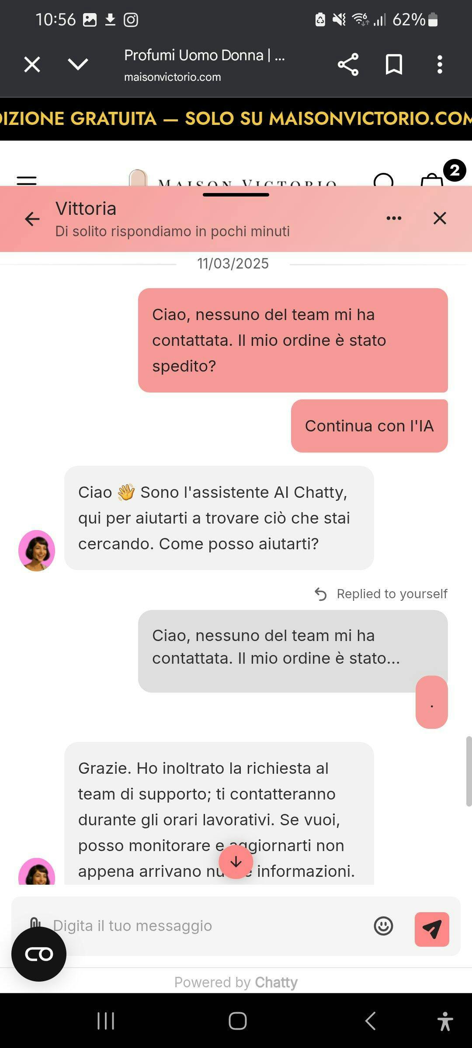This screenshot has width=472, height=1048.
Task: Tap the Chatty assistant avatar thumbnail
Action: click(x=37, y=551)
